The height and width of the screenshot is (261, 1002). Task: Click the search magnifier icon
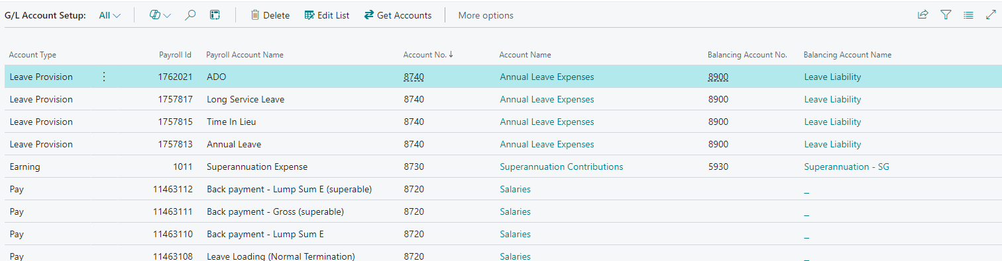pos(190,15)
